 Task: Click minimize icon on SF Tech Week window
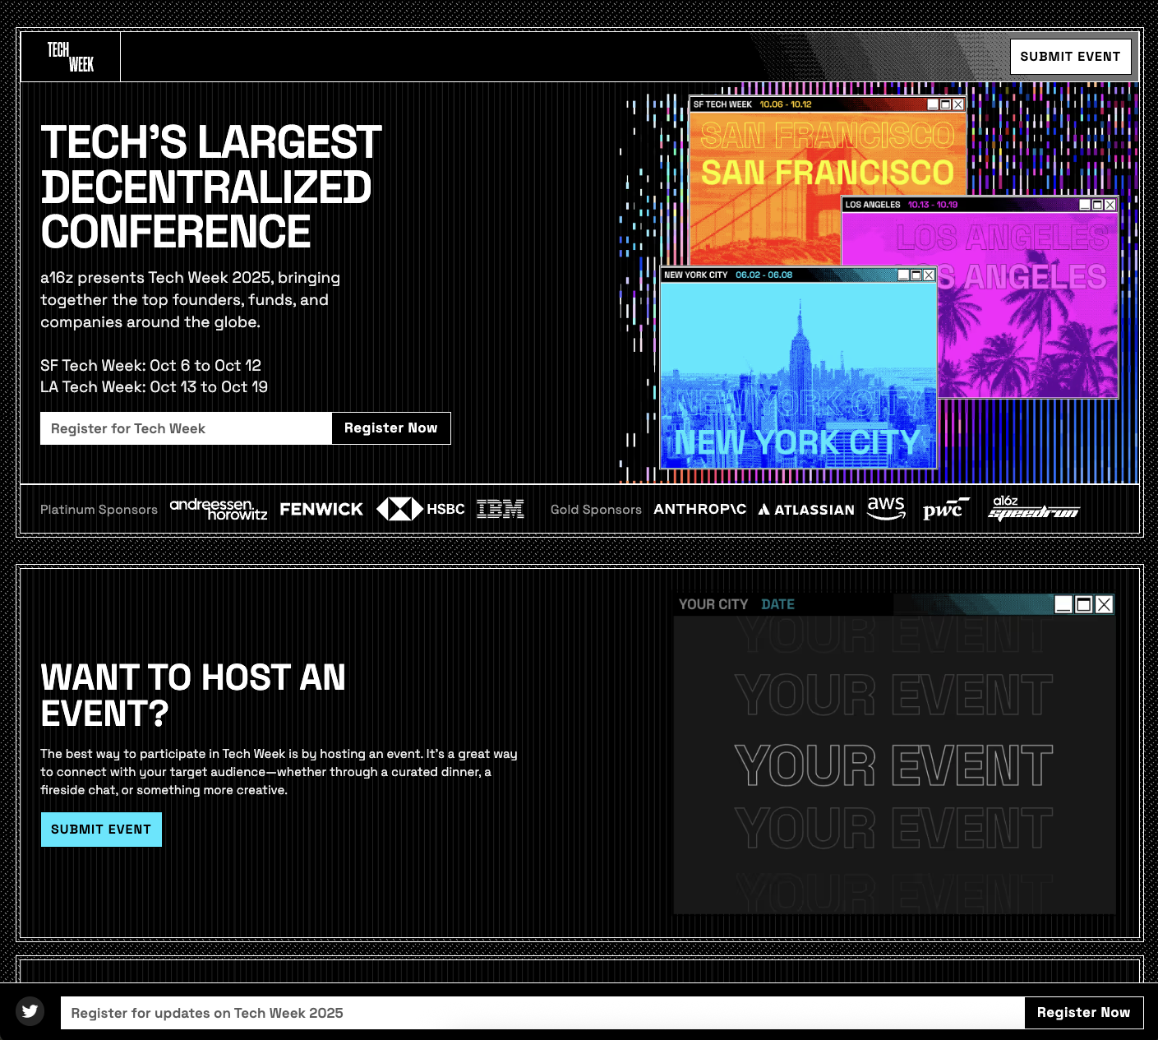(933, 104)
